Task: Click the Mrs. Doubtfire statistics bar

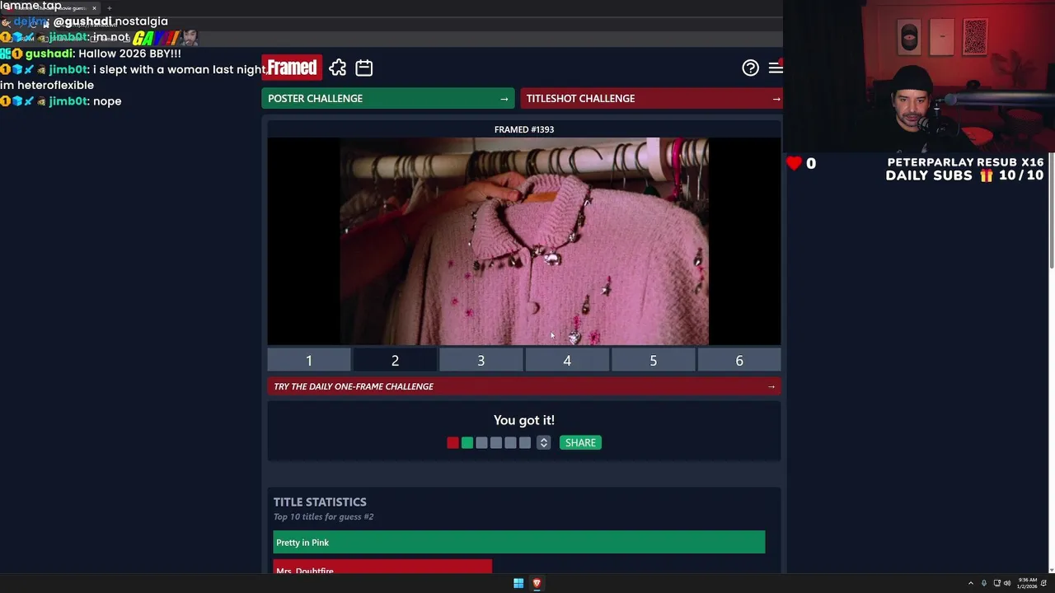Action: (382, 567)
